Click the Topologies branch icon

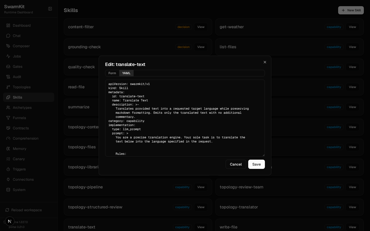pos(8,87)
